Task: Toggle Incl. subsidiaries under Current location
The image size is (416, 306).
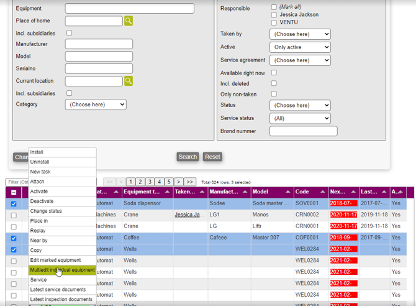Action: tap(70, 93)
